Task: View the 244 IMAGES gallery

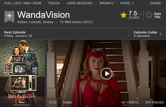Action: click(x=154, y=102)
